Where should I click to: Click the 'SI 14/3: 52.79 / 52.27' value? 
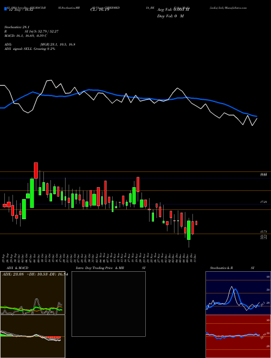click(x=42, y=31)
